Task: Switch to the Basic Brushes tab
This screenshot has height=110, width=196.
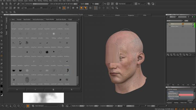Action: pyautogui.click(x=27, y=20)
